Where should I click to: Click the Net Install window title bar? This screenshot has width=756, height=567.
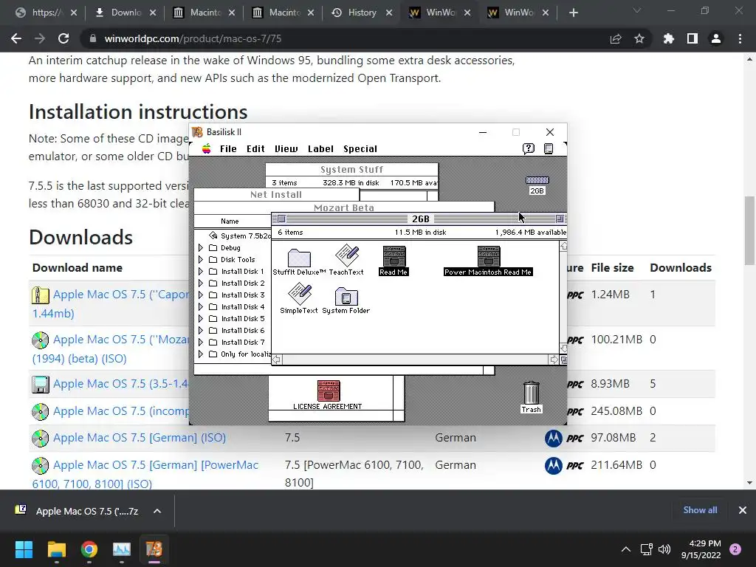pyautogui.click(x=276, y=195)
